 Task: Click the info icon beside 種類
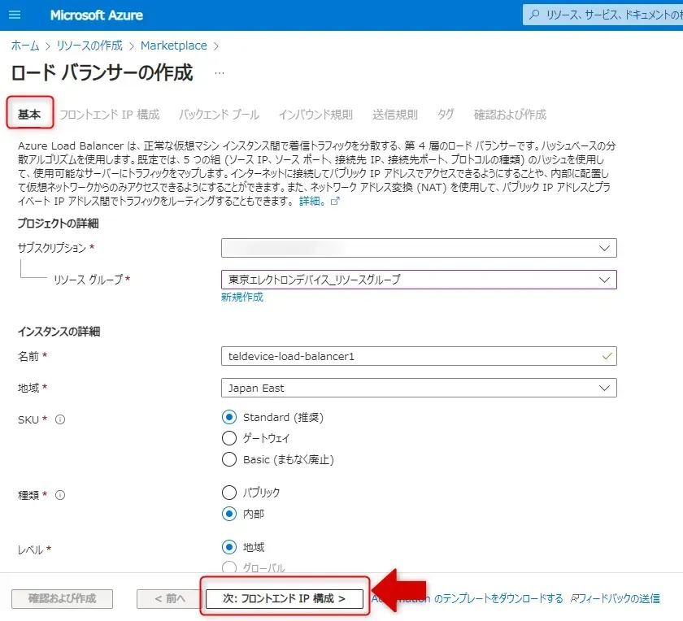pos(61,495)
